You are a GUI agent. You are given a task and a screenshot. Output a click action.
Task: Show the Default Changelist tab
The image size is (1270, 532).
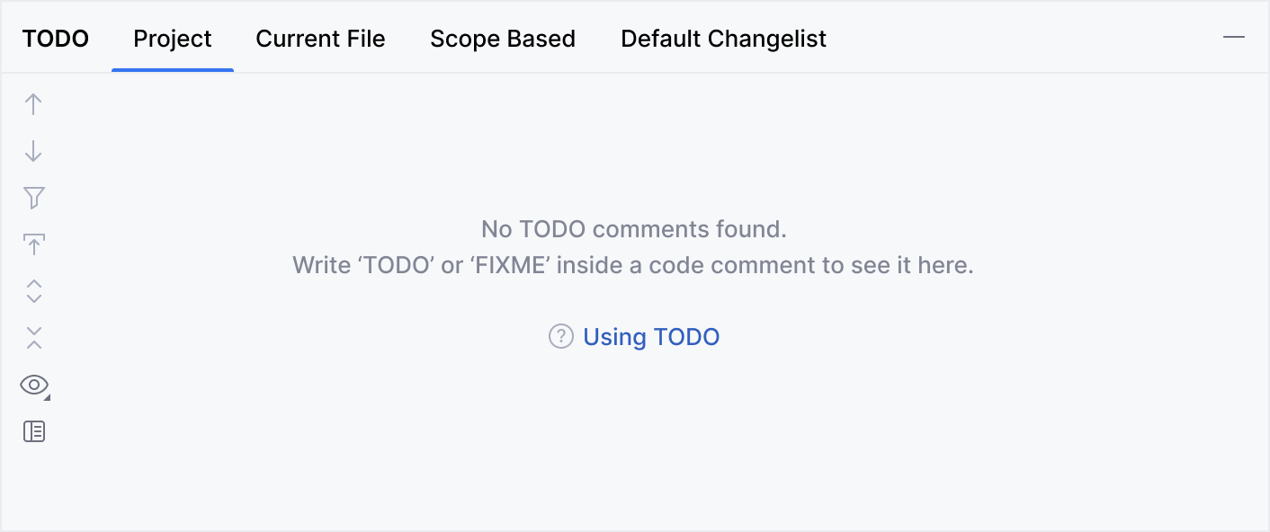(x=723, y=40)
